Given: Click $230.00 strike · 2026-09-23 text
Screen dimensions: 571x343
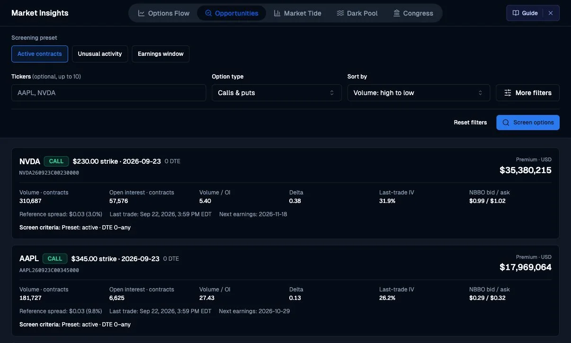Looking at the screenshot, I should click(x=117, y=161).
